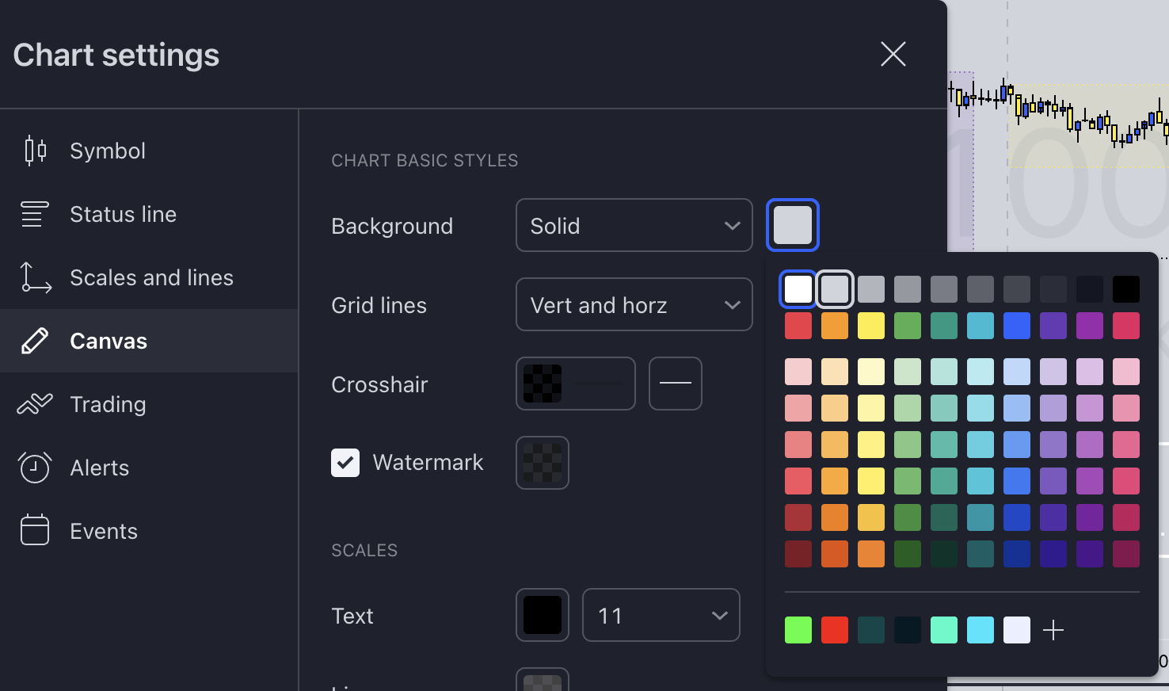Add custom color with plus icon
1169x691 pixels.
1053,630
